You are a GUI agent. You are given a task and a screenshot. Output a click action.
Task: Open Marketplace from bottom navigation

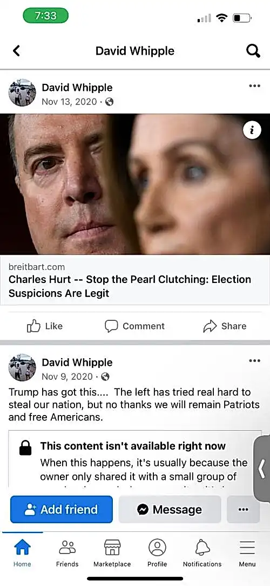[x=112, y=554]
